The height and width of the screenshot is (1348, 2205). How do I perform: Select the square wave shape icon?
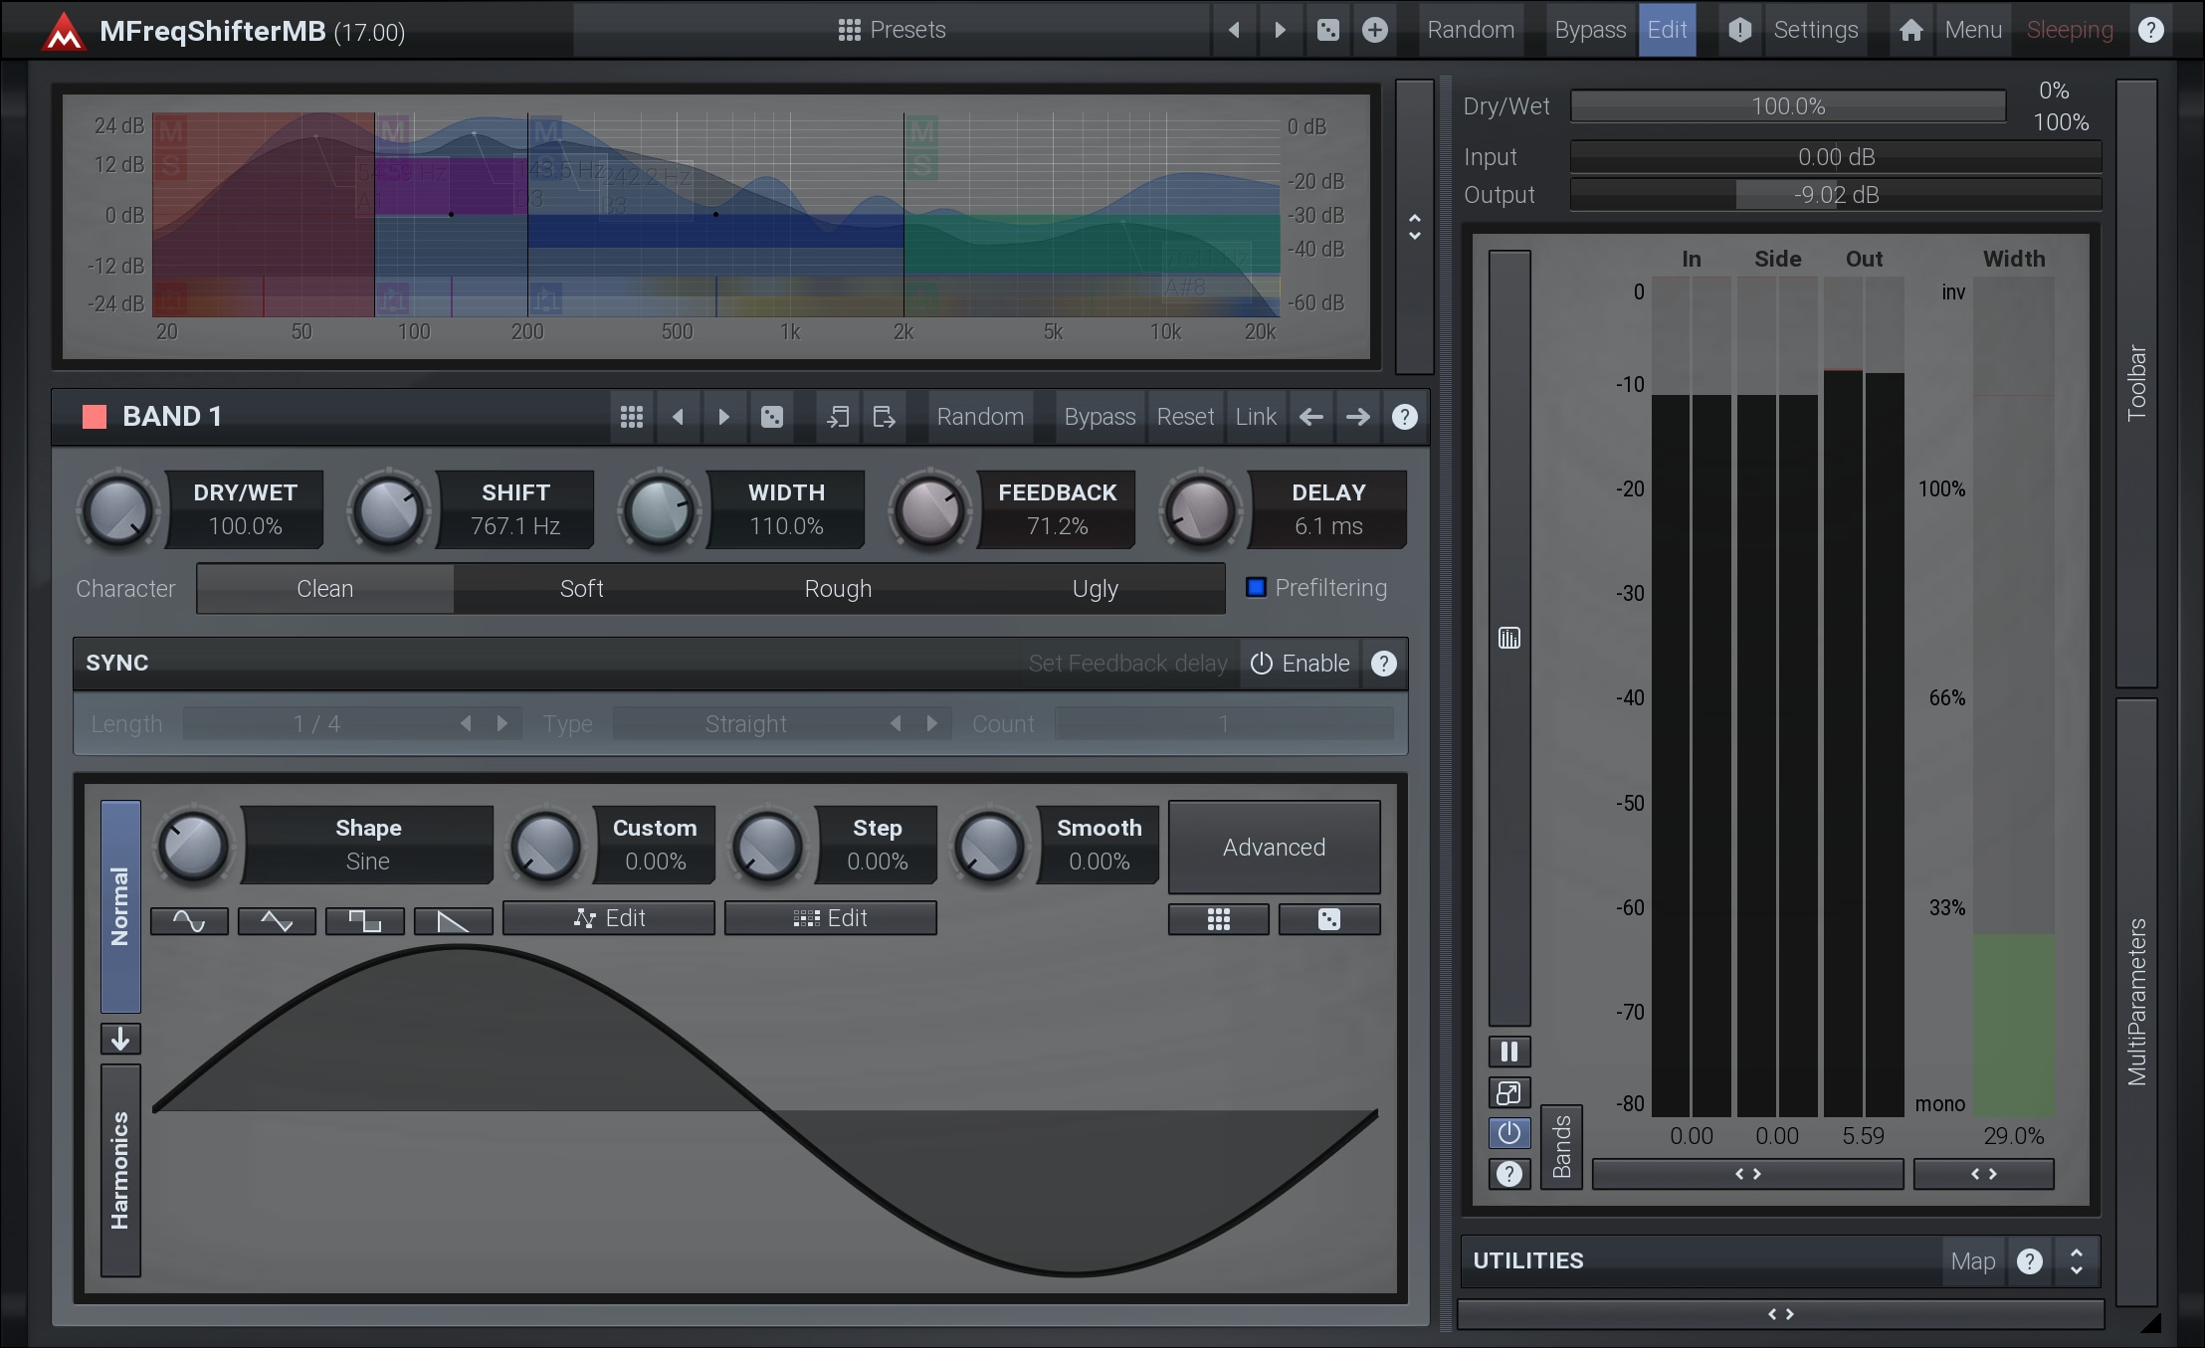pyautogui.click(x=364, y=920)
